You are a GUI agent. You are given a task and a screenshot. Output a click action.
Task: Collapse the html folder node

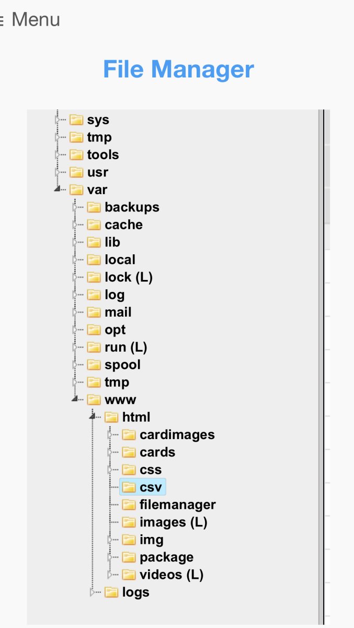93,417
